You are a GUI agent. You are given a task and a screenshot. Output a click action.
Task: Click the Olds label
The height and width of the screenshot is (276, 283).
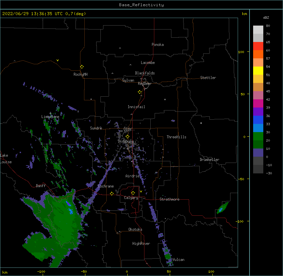[127, 129]
